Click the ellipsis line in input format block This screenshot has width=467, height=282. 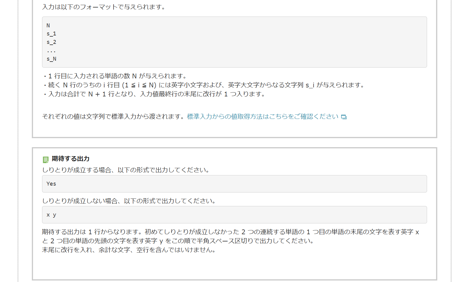coord(51,50)
